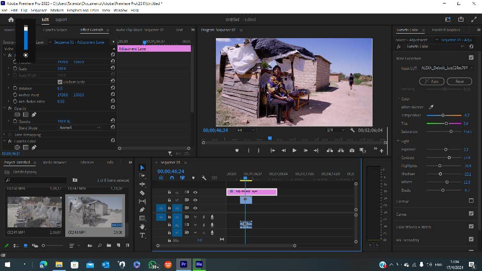Toggle the Basic Correction checkbox
Viewport: 482px width, 271px height.
click(471, 57)
